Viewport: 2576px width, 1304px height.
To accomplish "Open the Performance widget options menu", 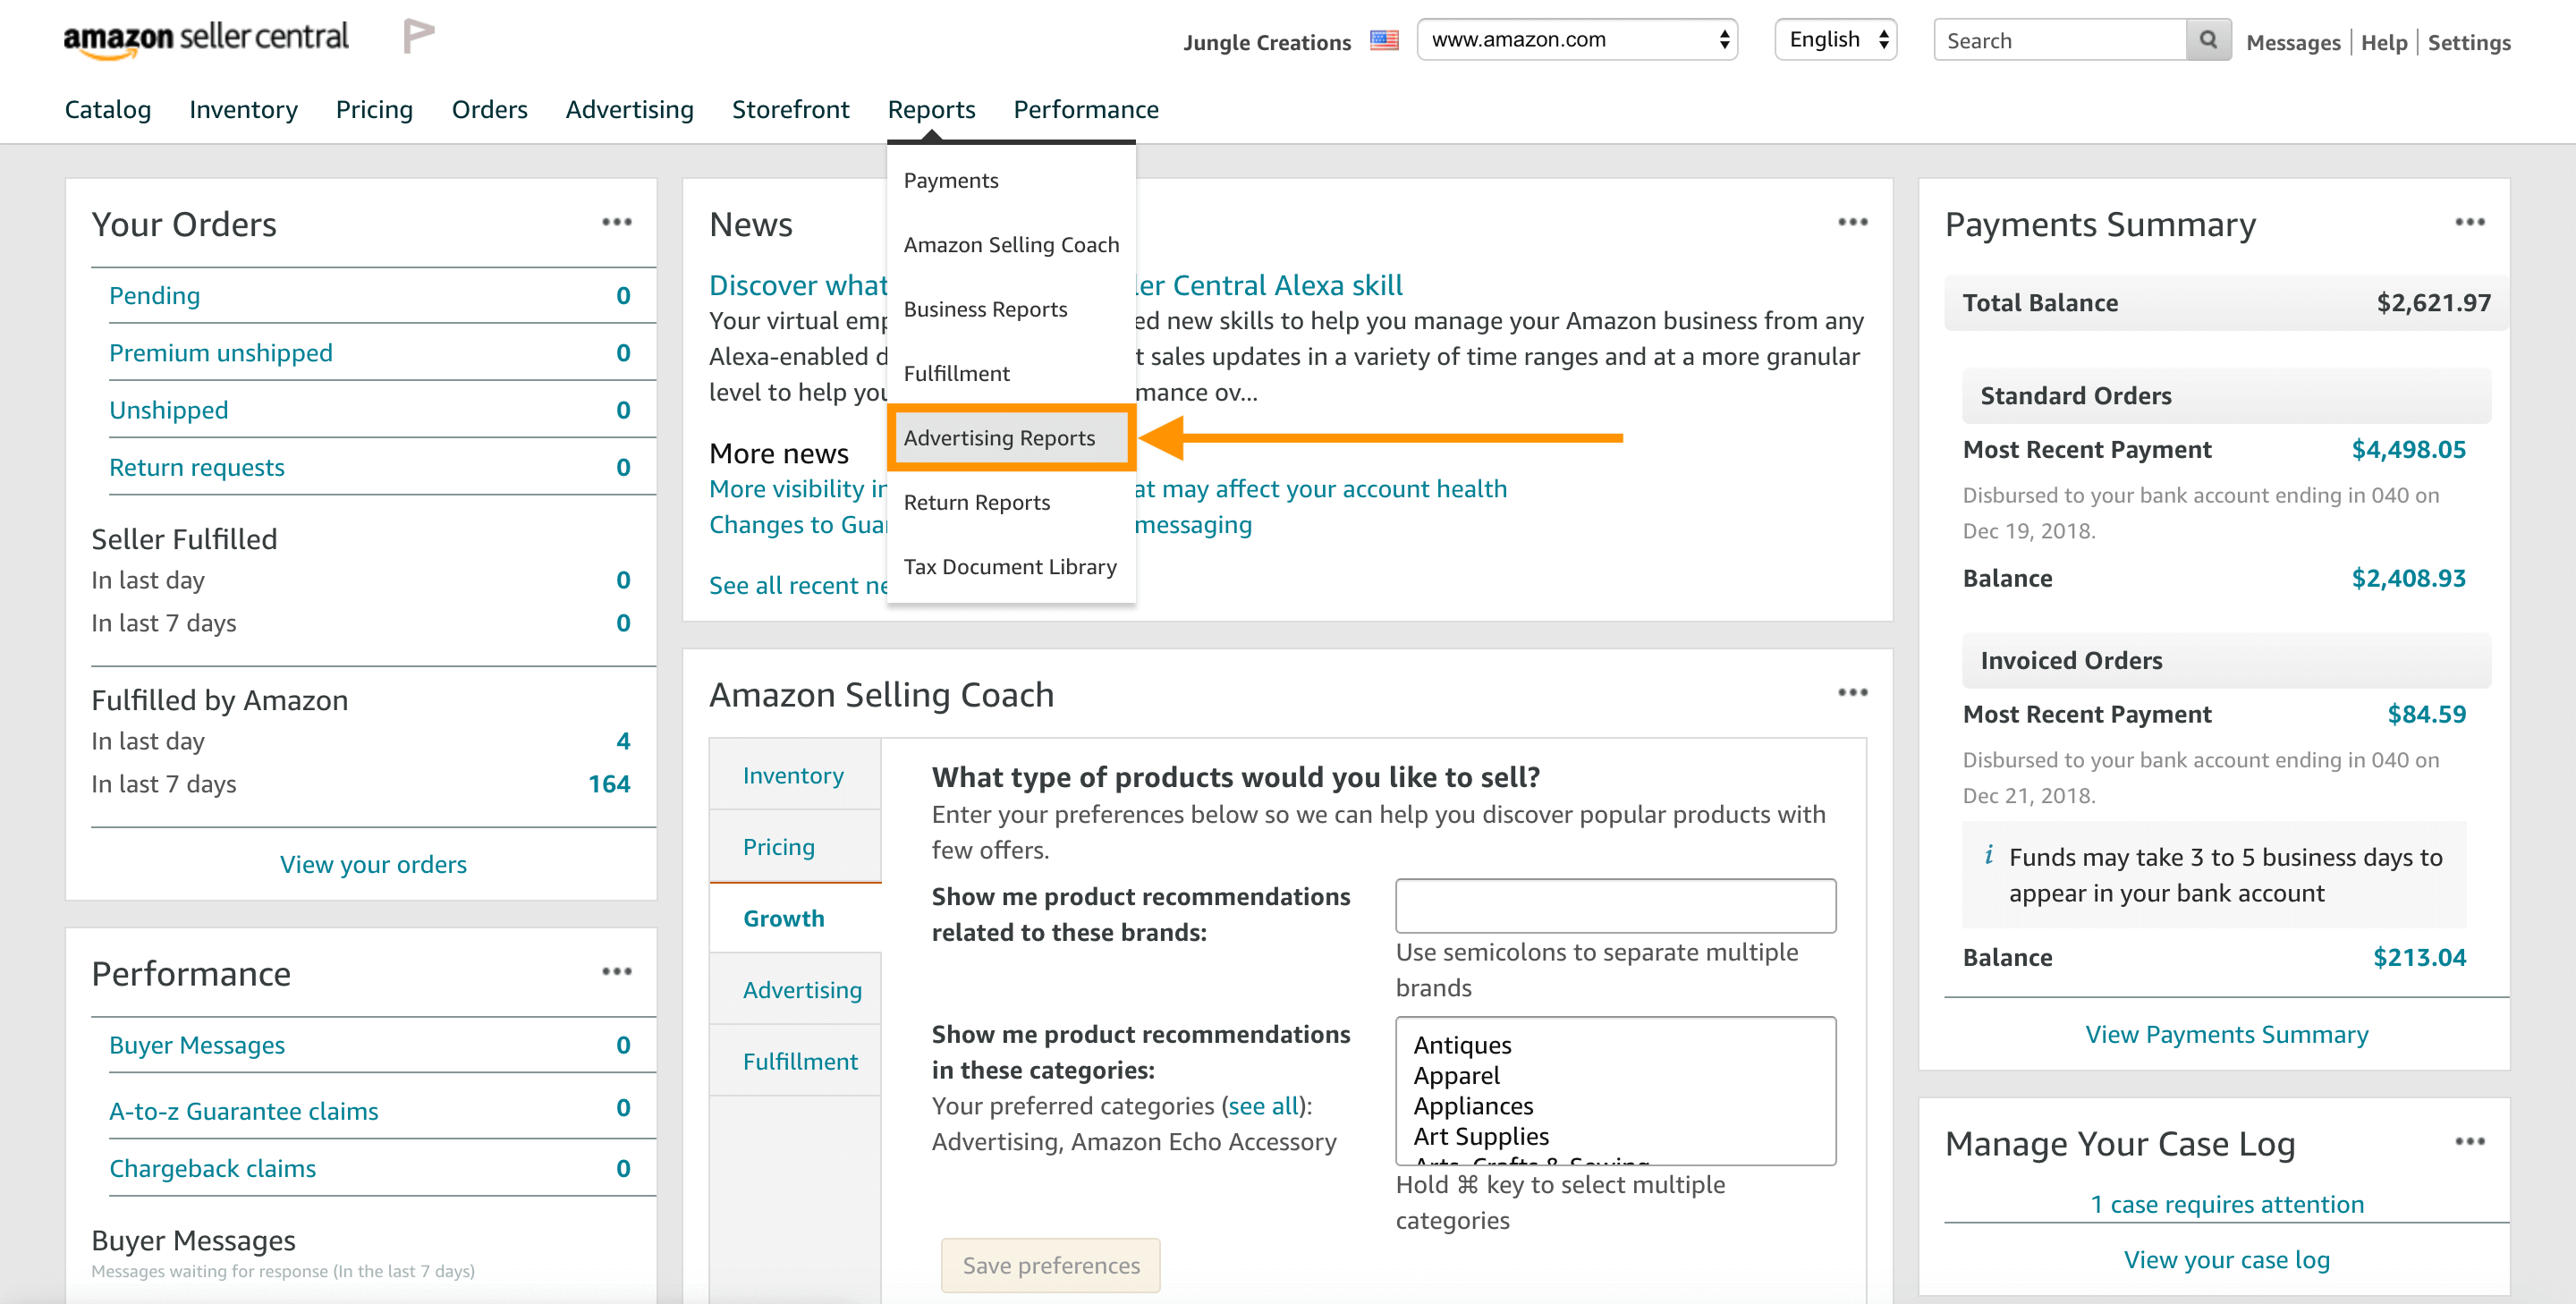I will click(617, 971).
